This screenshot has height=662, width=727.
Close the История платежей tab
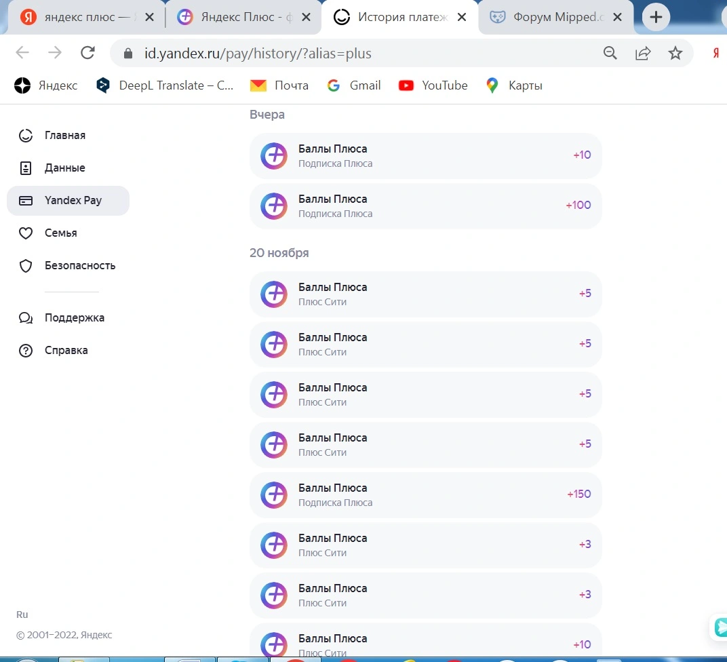pyautogui.click(x=462, y=17)
